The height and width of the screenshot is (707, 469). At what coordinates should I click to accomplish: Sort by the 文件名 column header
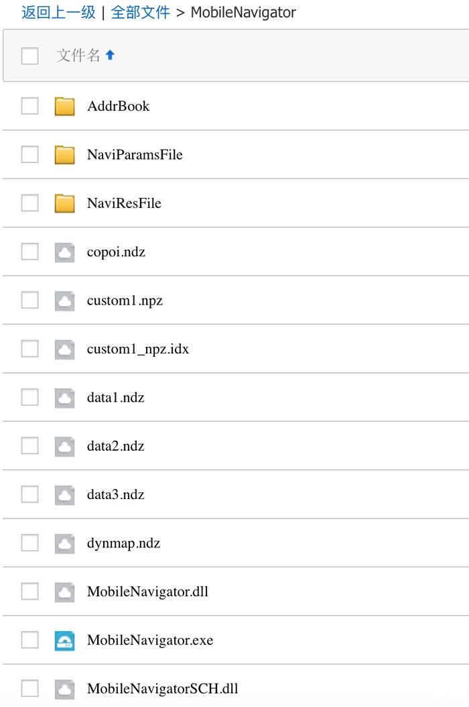[x=78, y=56]
